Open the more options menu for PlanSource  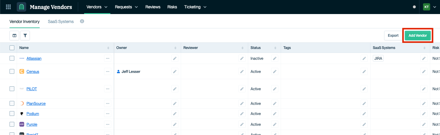[108, 103]
